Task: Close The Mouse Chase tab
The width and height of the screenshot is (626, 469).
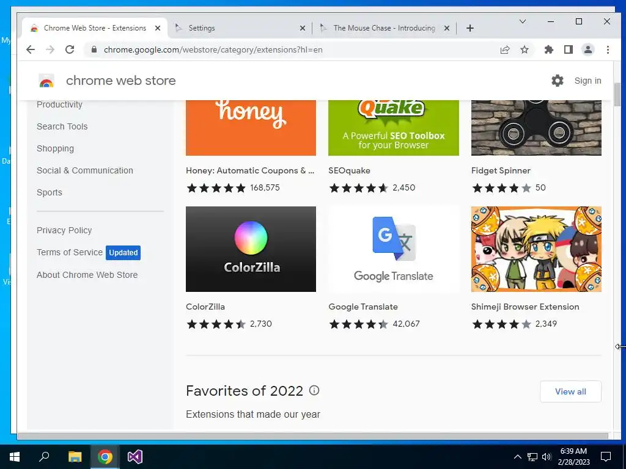Action: click(447, 28)
